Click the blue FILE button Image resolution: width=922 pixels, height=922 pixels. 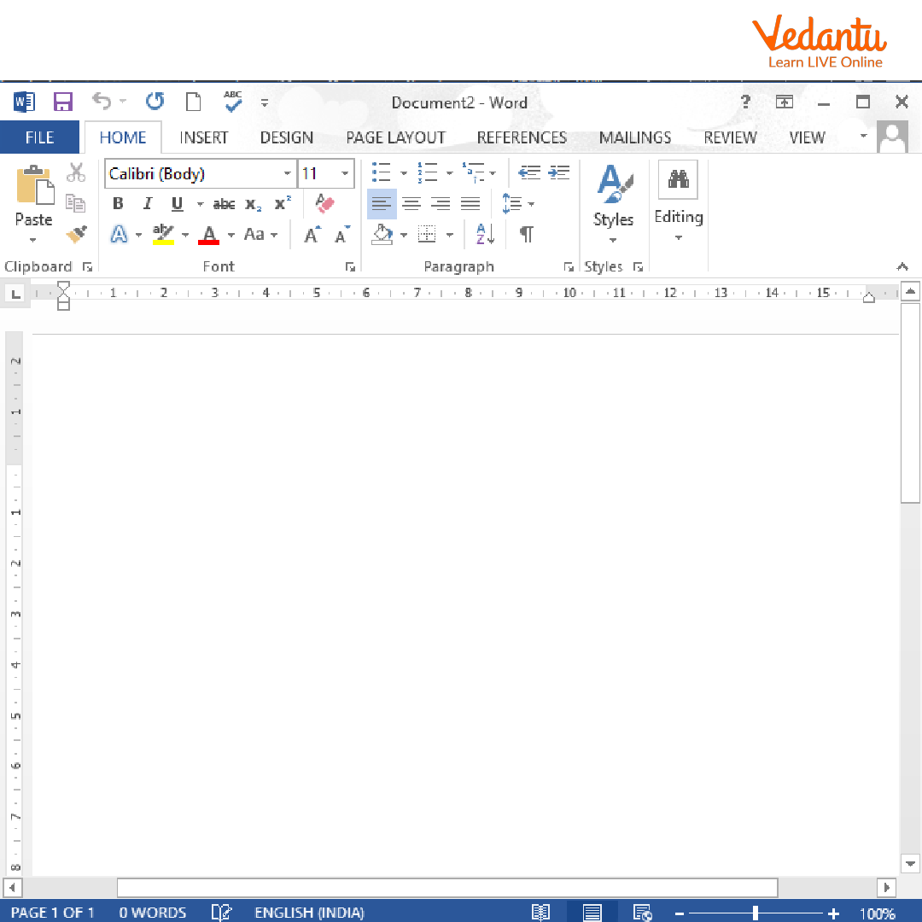[x=39, y=137]
